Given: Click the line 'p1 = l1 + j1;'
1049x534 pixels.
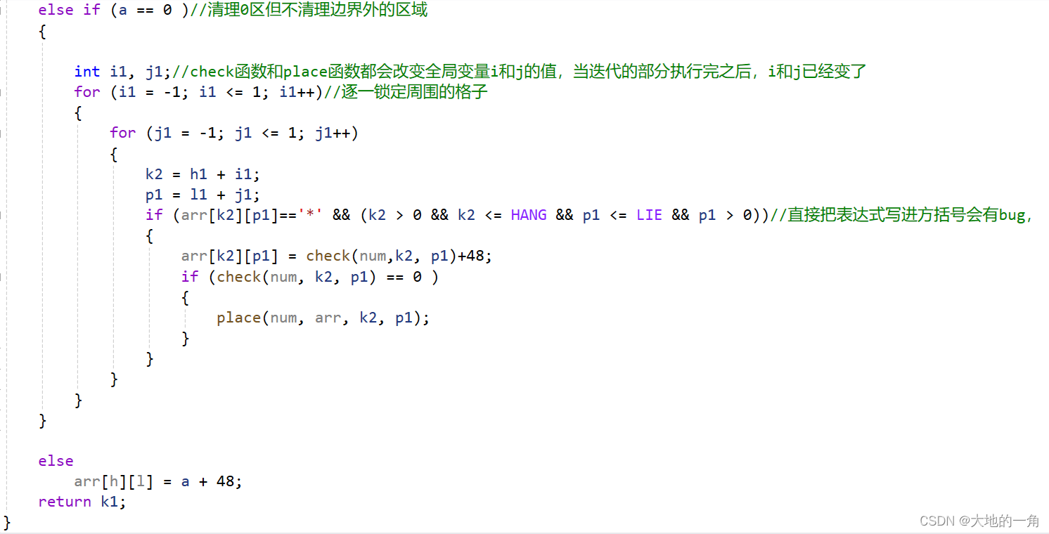Looking at the screenshot, I should pos(202,195).
